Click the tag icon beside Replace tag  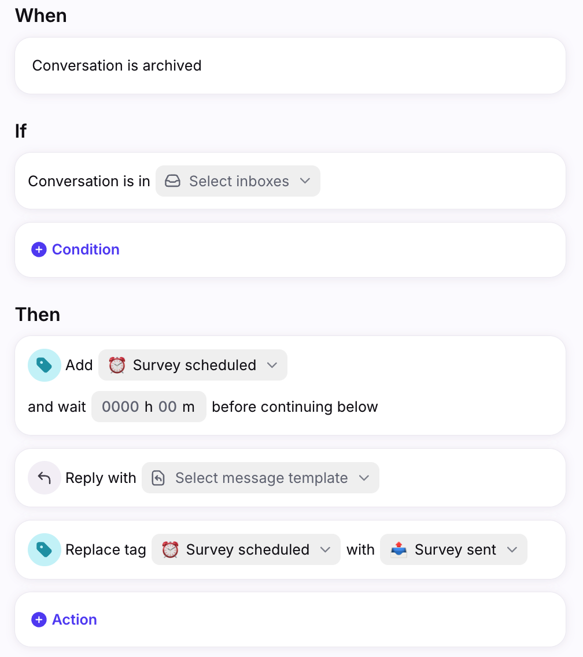click(x=45, y=550)
